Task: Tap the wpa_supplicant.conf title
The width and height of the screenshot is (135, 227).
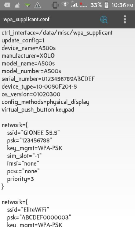Action: [x=26, y=19]
